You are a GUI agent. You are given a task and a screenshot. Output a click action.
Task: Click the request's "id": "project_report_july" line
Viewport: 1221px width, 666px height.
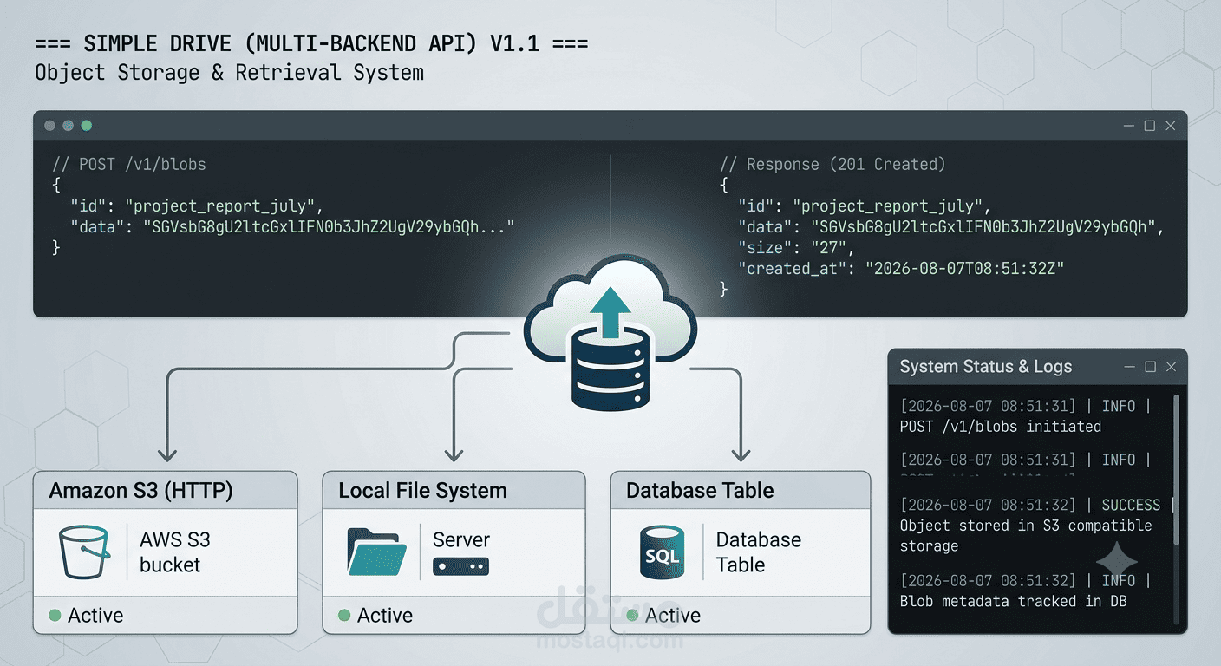tap(197, 206)
